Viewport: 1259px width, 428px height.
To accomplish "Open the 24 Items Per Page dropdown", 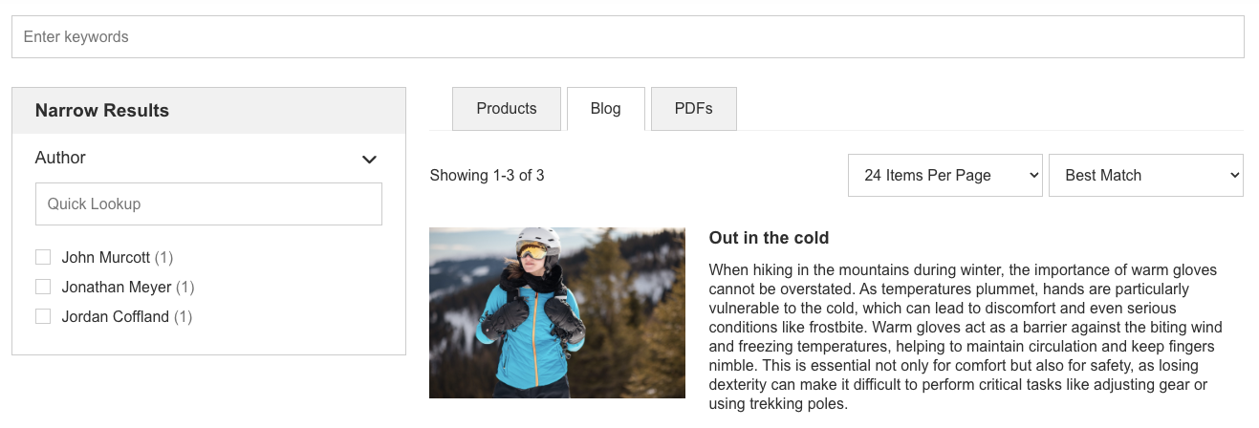I will pos(945,175).
